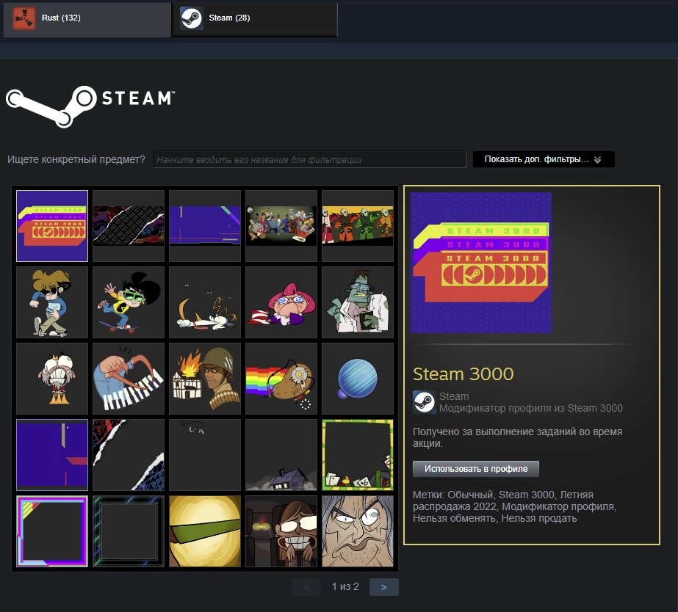
Task: Switch to the Rust (132) inventory tab
Action: (87, 19)
